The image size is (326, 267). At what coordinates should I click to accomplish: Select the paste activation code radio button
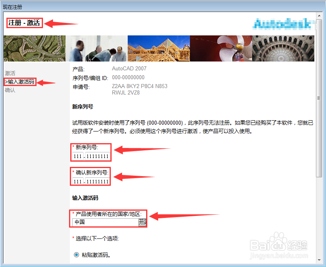76,255
